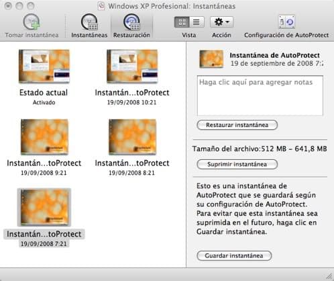The height and width of the screenshot is (281, 334).
Task: Open Configuración de AutoProtect icon
Action: pyautogui.click(x=286, y=22)
